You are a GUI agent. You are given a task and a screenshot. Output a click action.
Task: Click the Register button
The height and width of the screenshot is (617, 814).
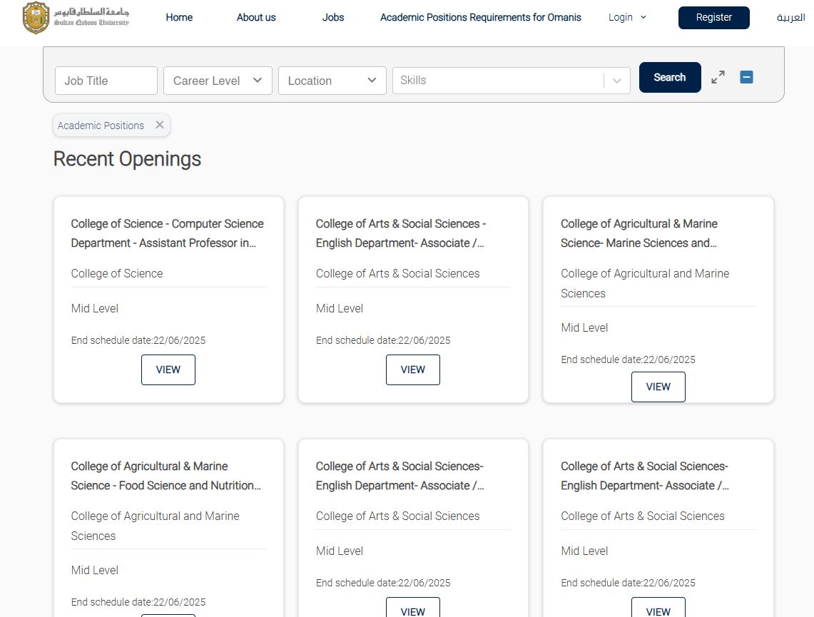[713, 17]
